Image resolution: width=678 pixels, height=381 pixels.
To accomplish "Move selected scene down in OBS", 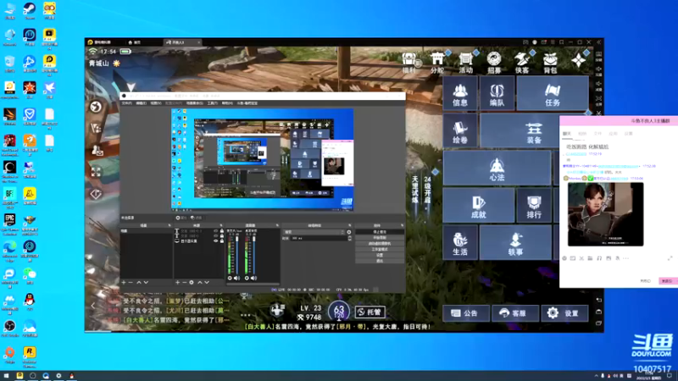I will click(146, 282).
